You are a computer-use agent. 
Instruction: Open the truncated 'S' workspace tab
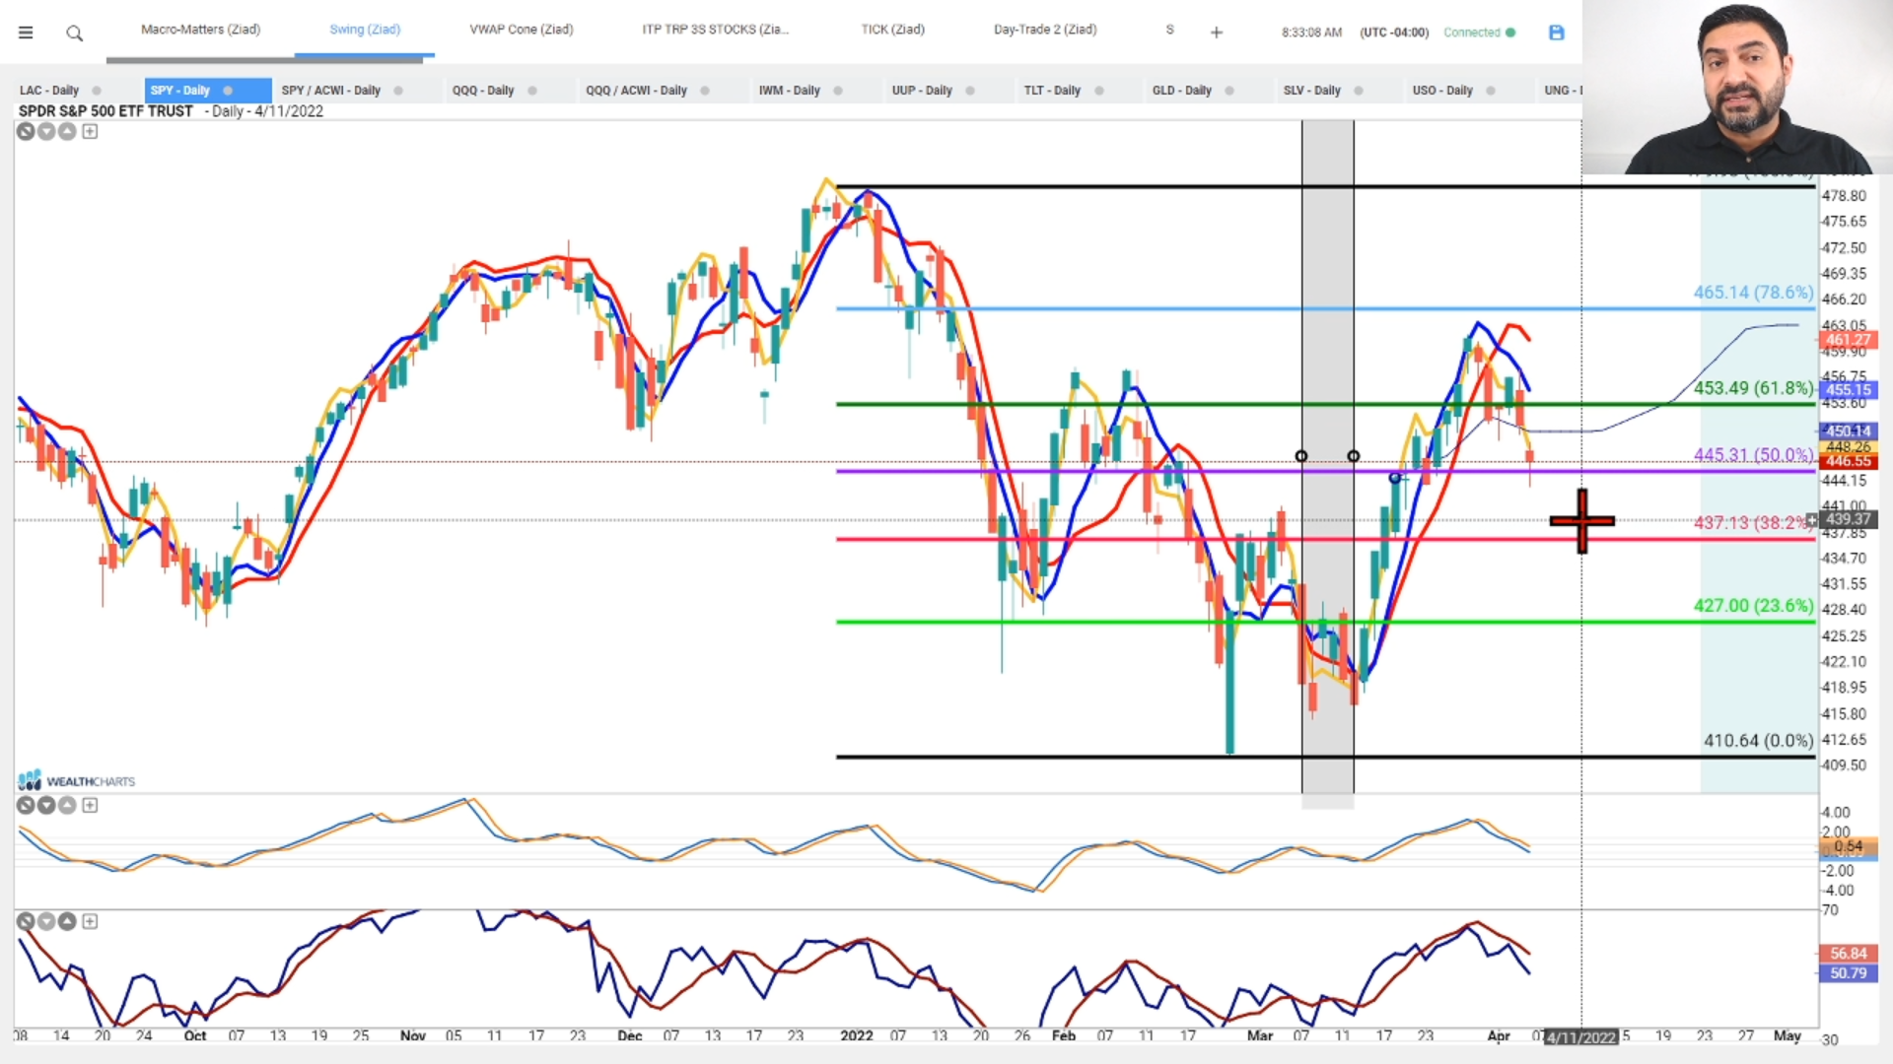[1170, 30]
